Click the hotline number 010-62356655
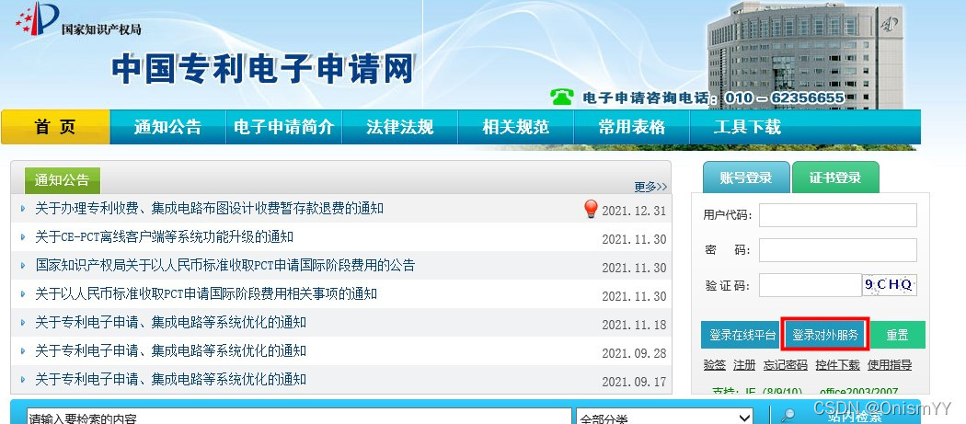Viewport: 966px width, 424px height. pos(785,98)
